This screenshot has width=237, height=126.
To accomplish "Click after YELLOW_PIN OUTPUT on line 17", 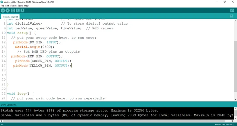I will pyautogui.click(x=72, y=65).
